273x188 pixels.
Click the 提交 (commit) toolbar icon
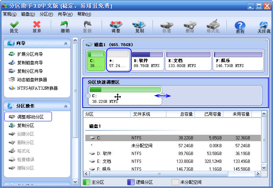pyautogui.click(x=14, y=27)
